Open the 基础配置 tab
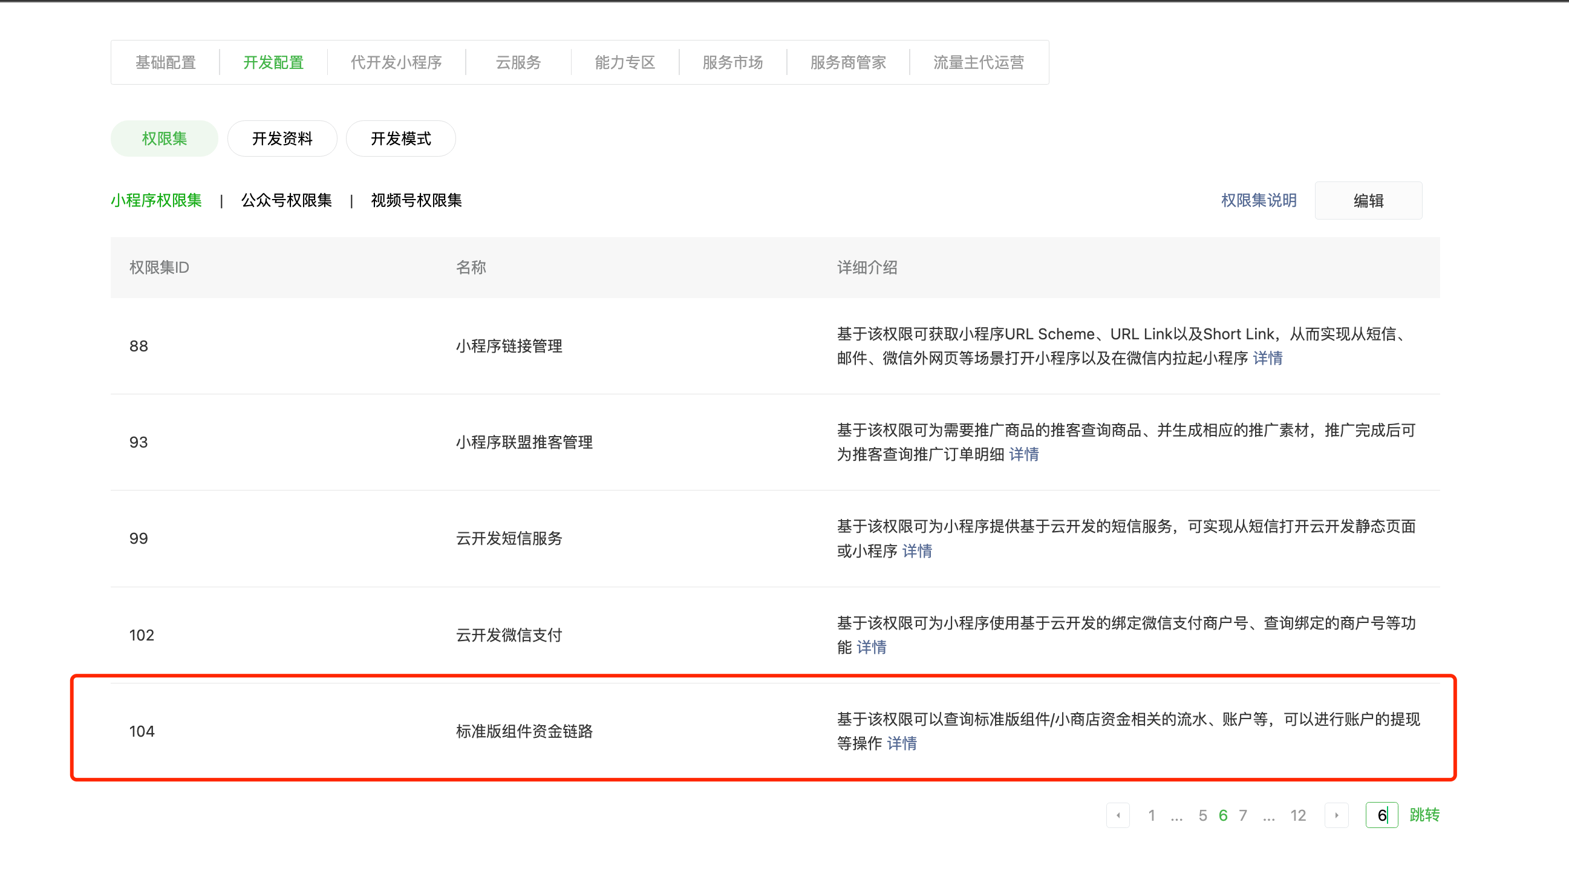Viewport: 1569px width, 877px height. [x=165, y=62]
